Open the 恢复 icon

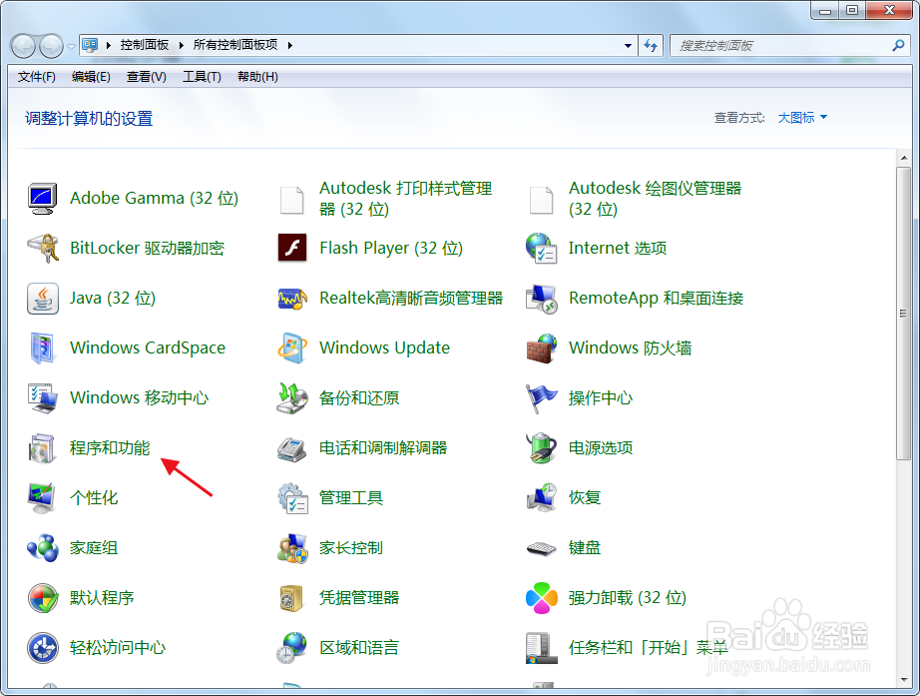[541, 498]
